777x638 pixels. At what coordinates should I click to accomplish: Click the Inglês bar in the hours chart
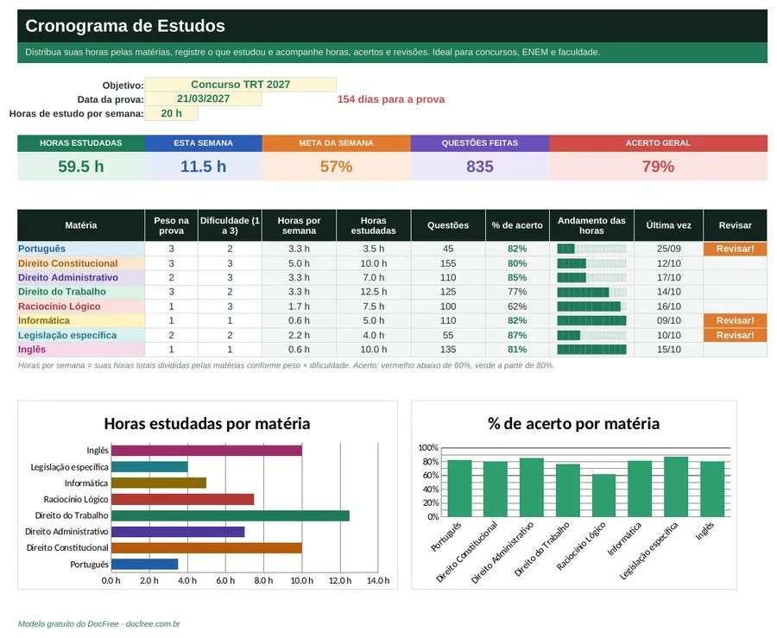pyautogui.click(x=206, y=451)
